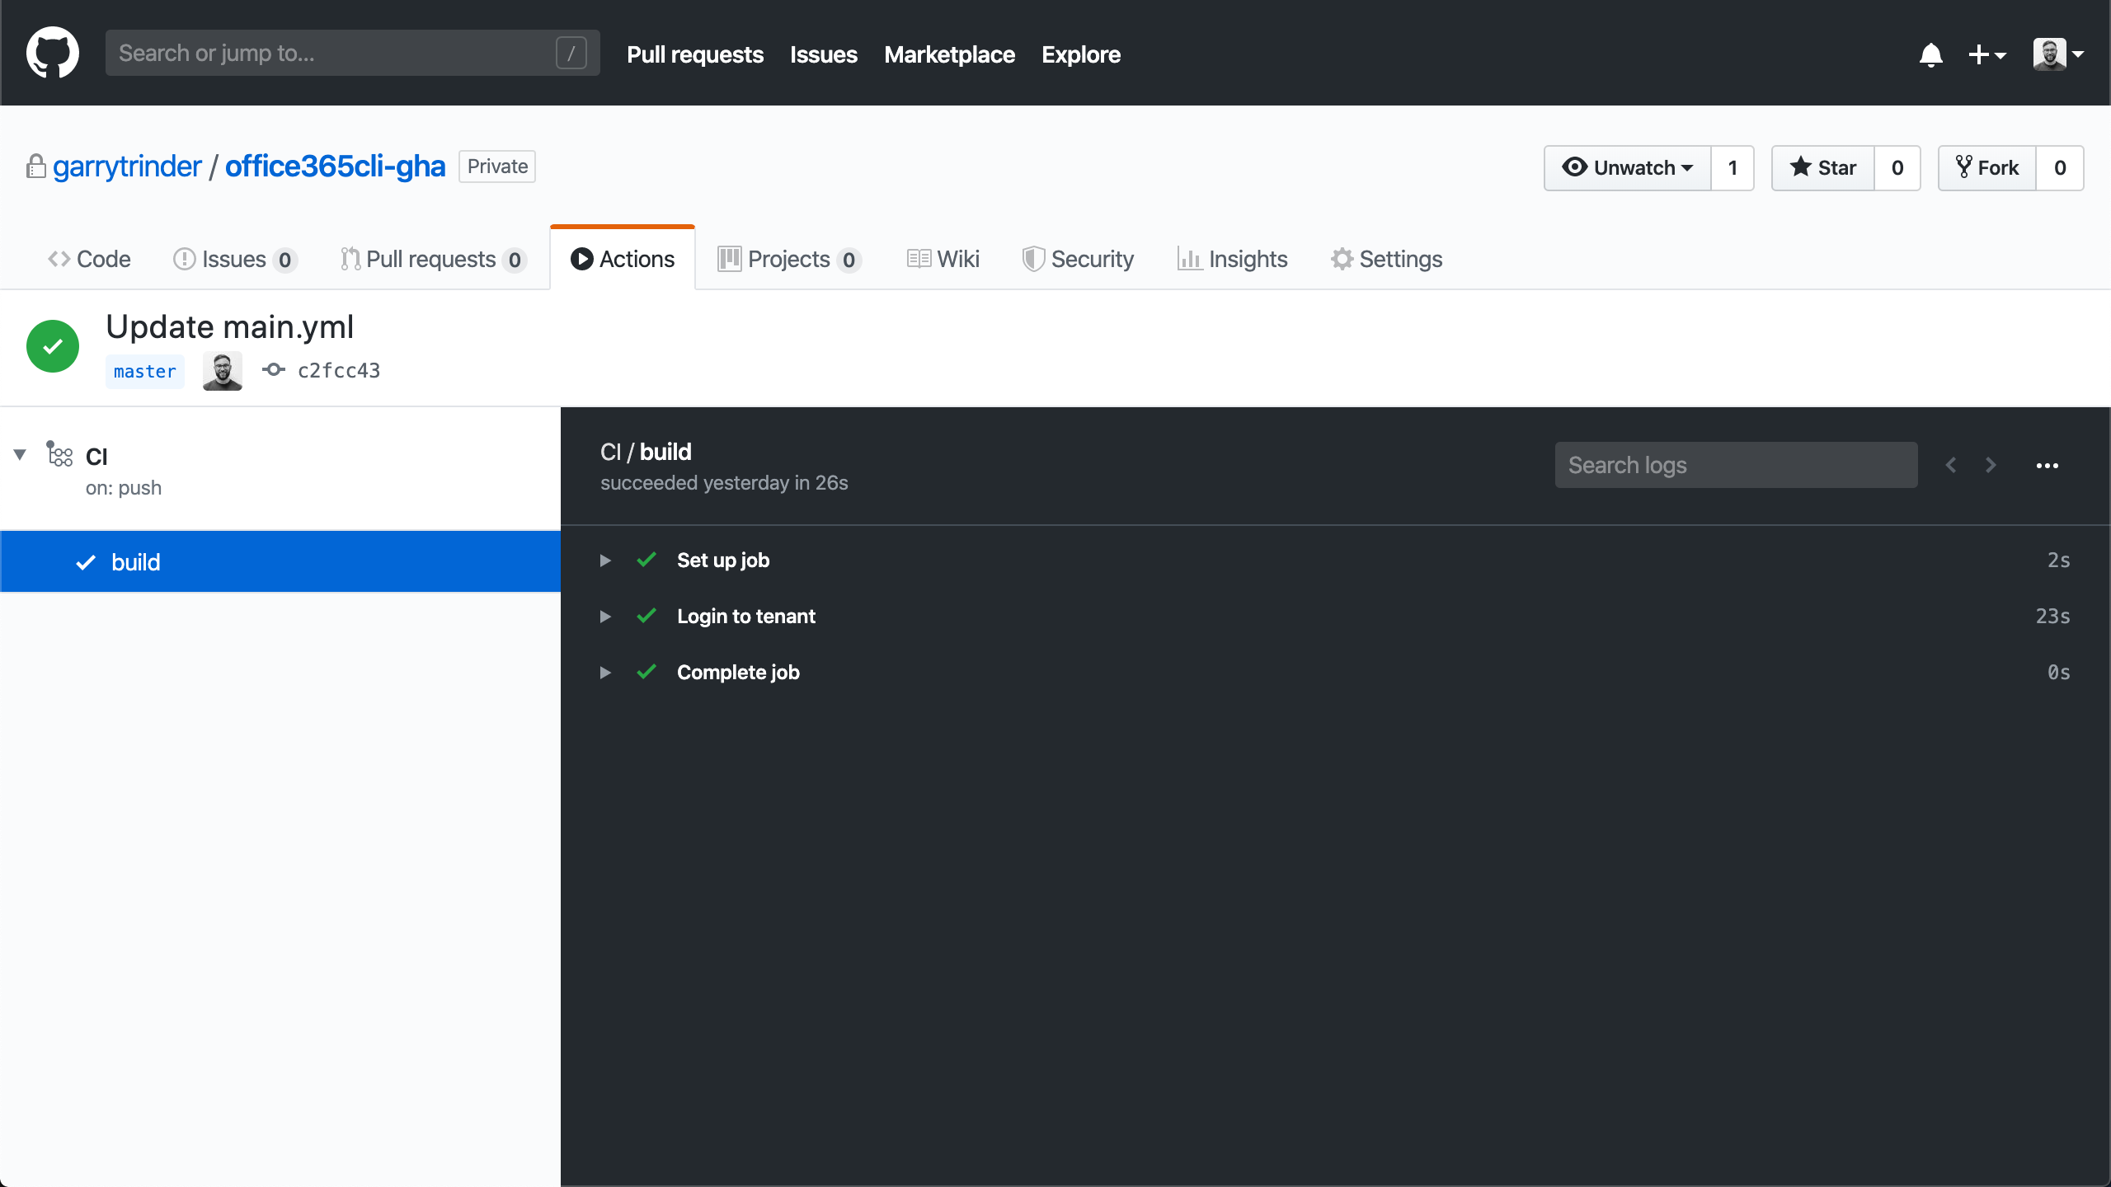
Task: Select the build job
Action: [x=280, y=561]
